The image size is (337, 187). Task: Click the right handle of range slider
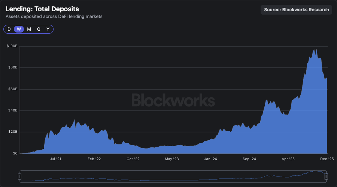[326, 176]
